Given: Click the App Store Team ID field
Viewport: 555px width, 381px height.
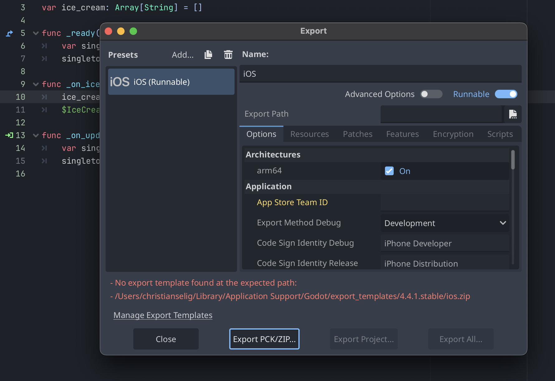Looking at the screenshot, I should pyautogui.click(x=444, y=203).
